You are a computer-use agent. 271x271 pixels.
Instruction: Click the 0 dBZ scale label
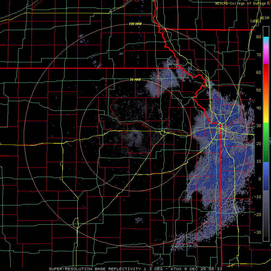click(x=260, y=179)
